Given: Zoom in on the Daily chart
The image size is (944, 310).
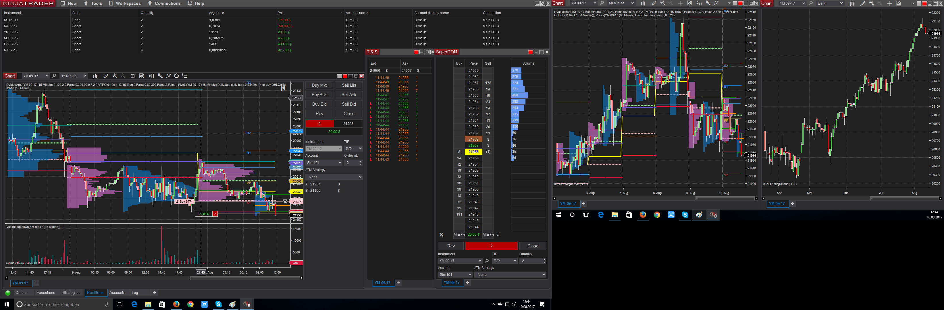Looking at the screenshot, I should [x=871, y=3].
